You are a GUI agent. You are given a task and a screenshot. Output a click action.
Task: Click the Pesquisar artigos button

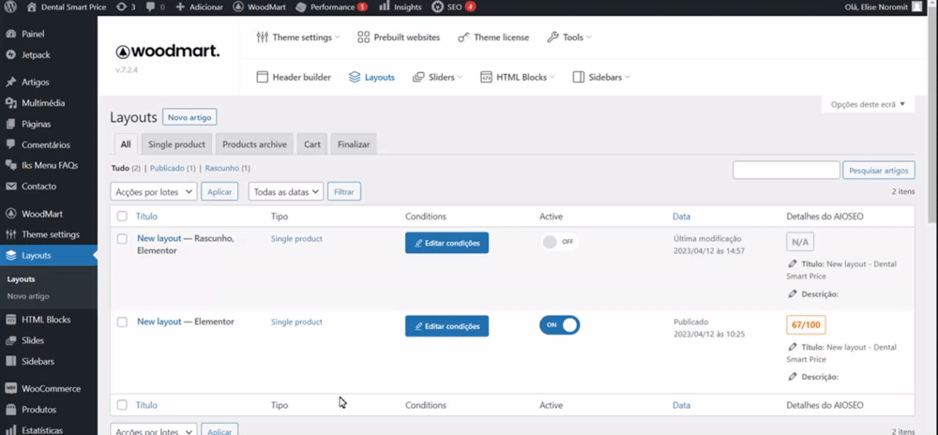click(879, 171)
